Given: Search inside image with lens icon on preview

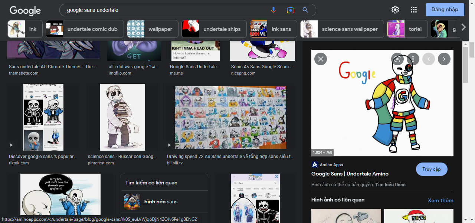Looking at the screenshot, I should [397, 59].
